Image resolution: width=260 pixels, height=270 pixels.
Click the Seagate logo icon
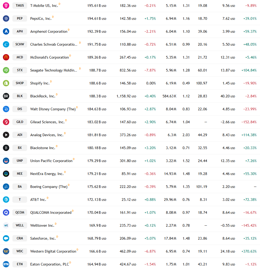6,70
